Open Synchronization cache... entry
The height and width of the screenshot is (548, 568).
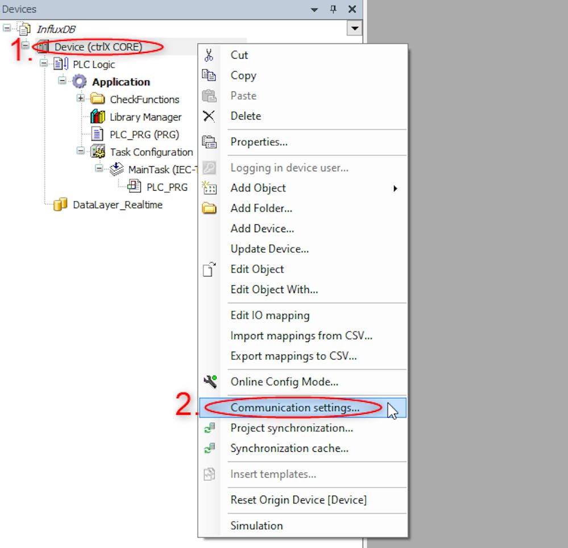click(x=302, y=448)
